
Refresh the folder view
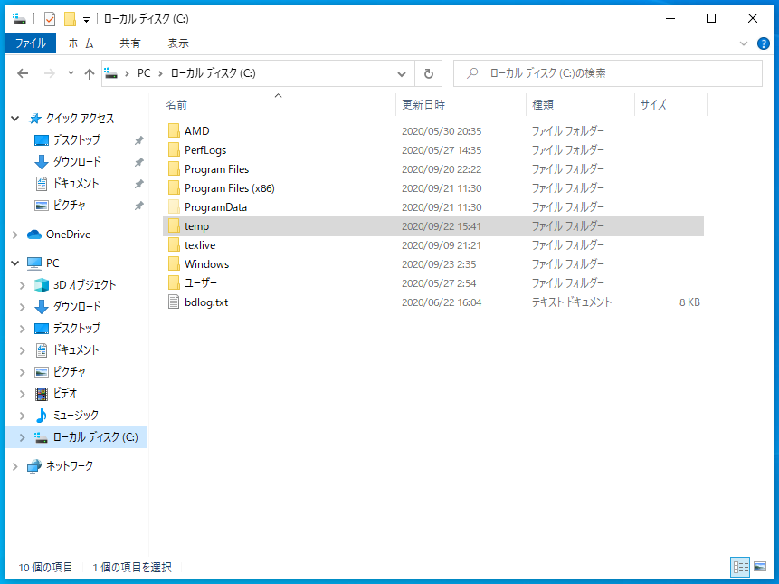[428, 73]
